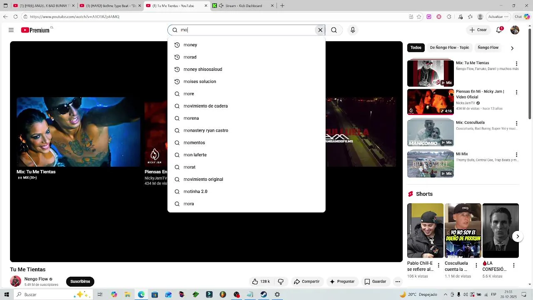Run search with magnifier button
The image size is (533, 300).
(334, 30)
